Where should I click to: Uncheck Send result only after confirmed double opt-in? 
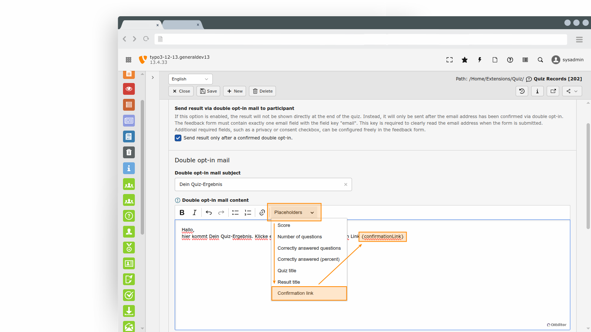[x=178, y=138]
